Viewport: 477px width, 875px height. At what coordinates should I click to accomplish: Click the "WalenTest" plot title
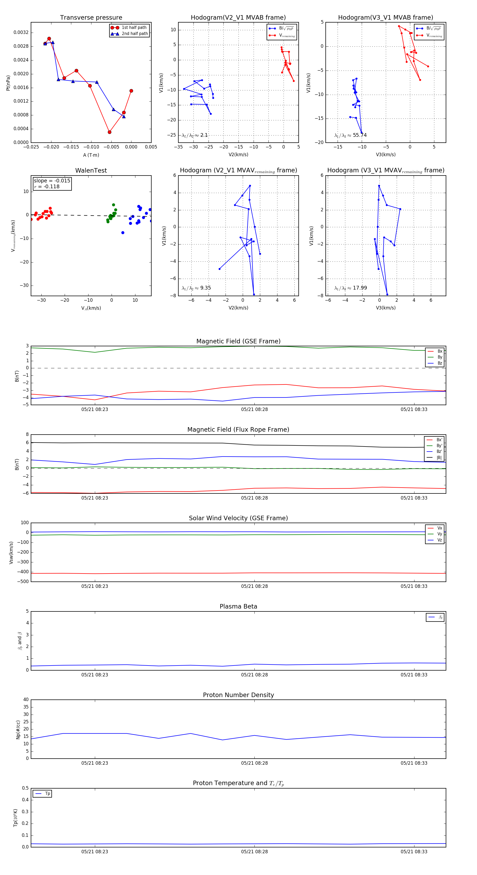pyautogui.click(x=91, y=170)
